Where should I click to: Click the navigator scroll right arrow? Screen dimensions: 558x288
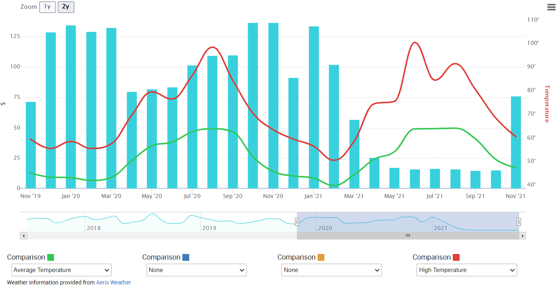pyautogui.click(x=522, y=236)
